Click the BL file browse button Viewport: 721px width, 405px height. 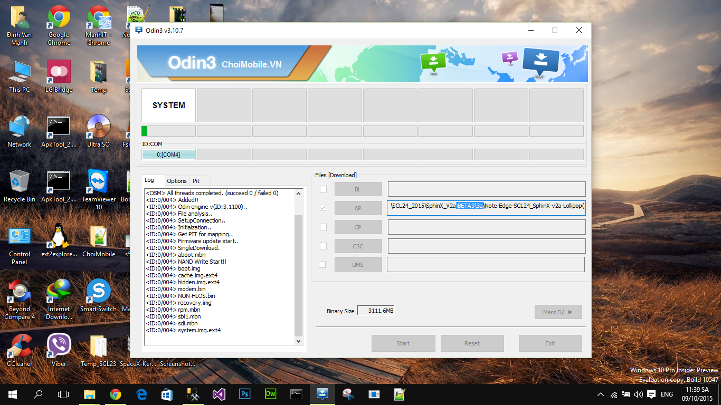coord(358,189)
